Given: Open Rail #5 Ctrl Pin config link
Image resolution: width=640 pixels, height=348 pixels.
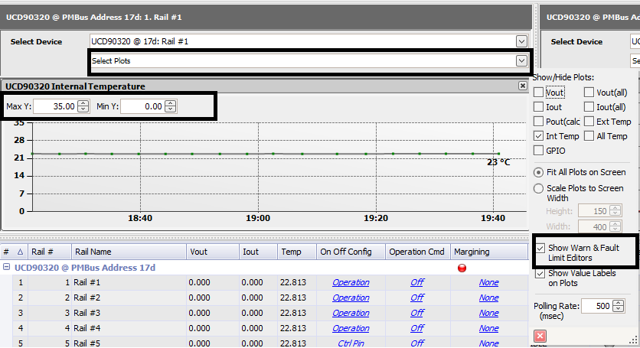Looking at the screenshot, I should coord(351,343).
